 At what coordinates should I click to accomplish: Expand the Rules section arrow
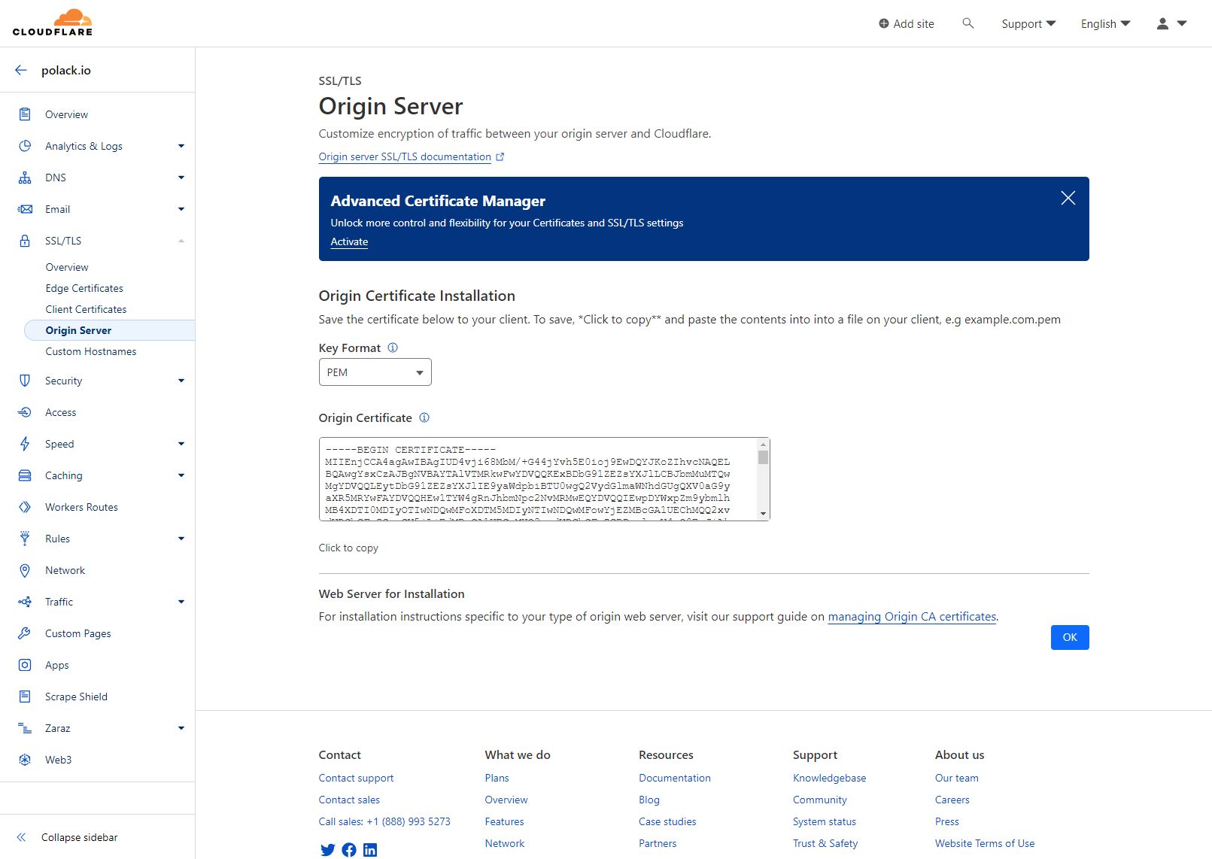pos(181,539)
